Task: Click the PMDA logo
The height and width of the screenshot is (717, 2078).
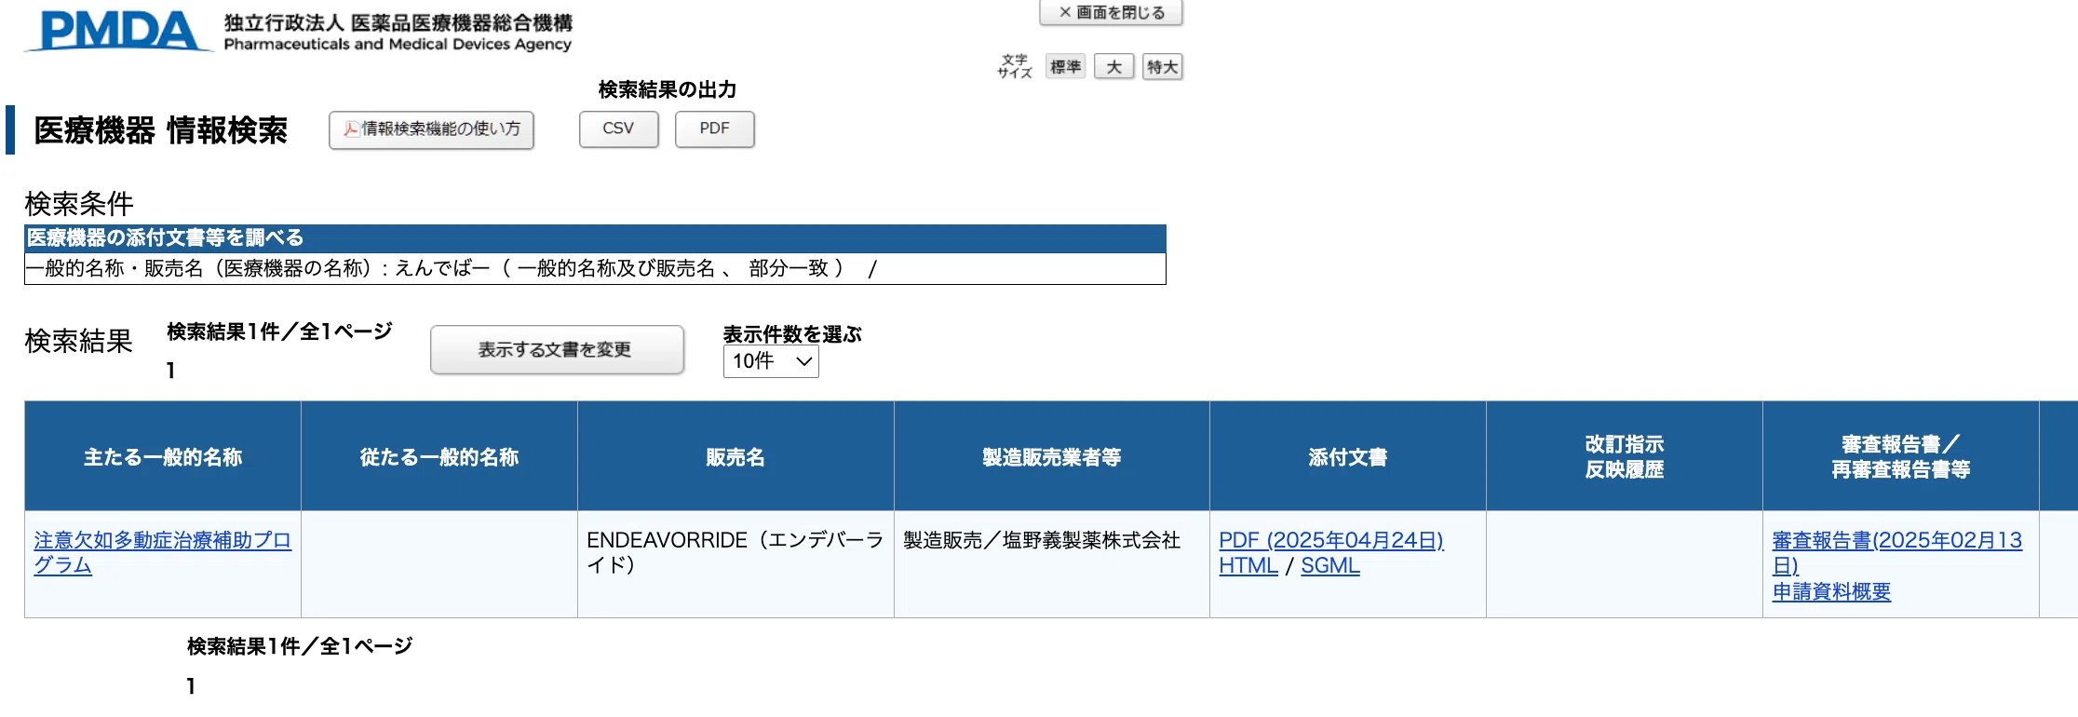Action: [118, 31]
